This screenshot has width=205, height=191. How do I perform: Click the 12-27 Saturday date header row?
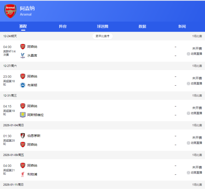[x=102, y=66]
